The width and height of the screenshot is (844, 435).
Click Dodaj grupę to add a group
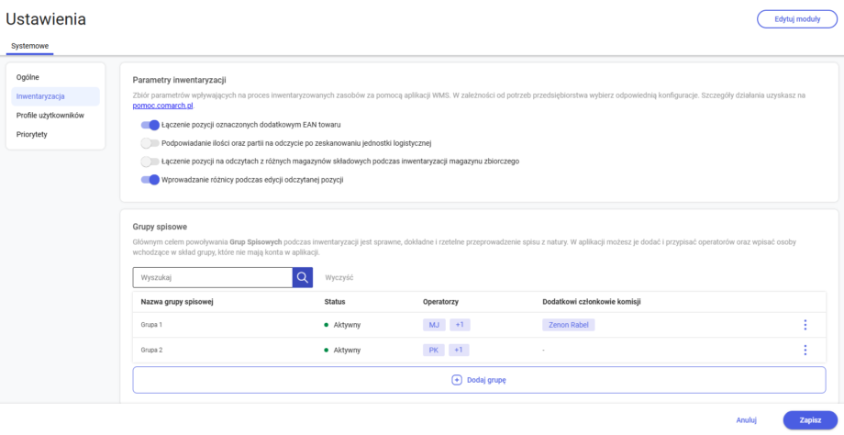[479, 380]
